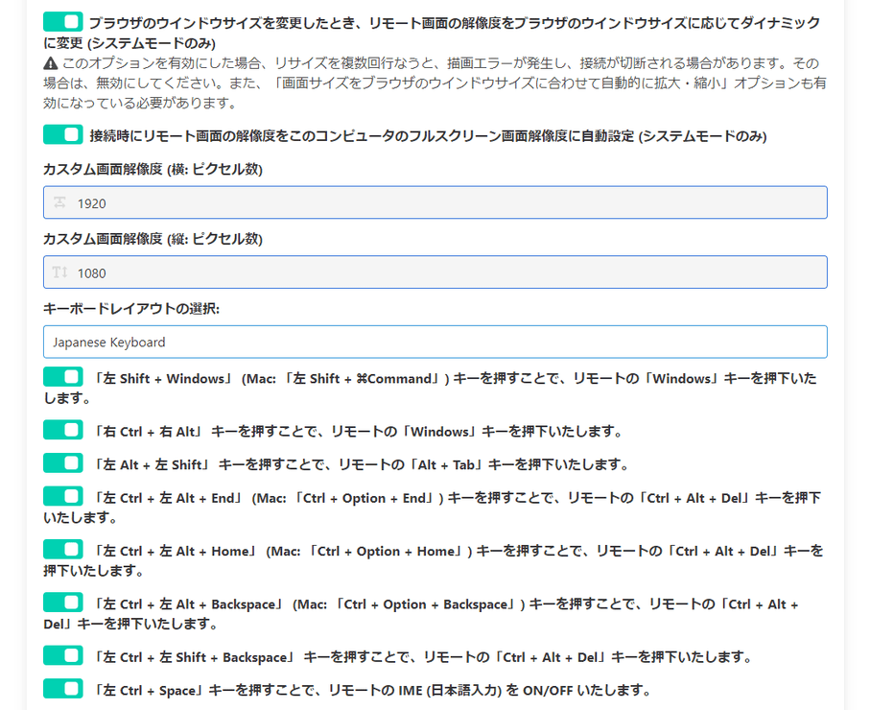The height and width of the screenshot is (710, 870).
Task: Open the Japanese Keyboard layout dropdown
Action: pyautogui.click(x=435, y=342)
